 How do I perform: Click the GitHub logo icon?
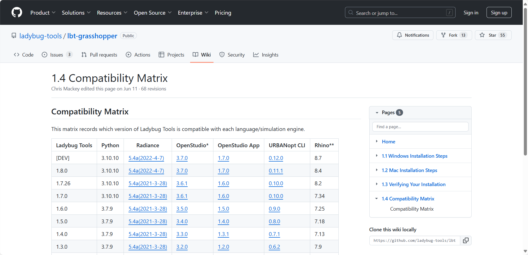click(17, 12)
